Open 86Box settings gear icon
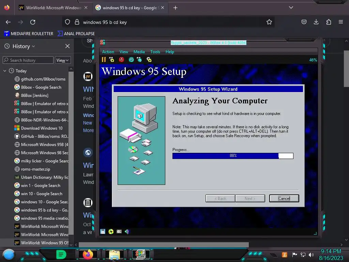Image resolution: width=349 pixels, height=262 pixels. coord(149,59)
